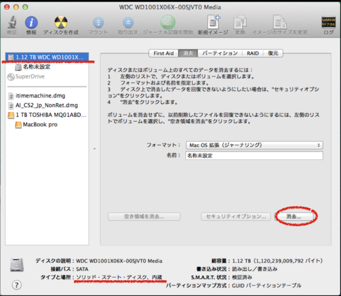341x296 pixels.
Task: Click the Burn disc (ディスクを作成) icon
Action: 61,22
